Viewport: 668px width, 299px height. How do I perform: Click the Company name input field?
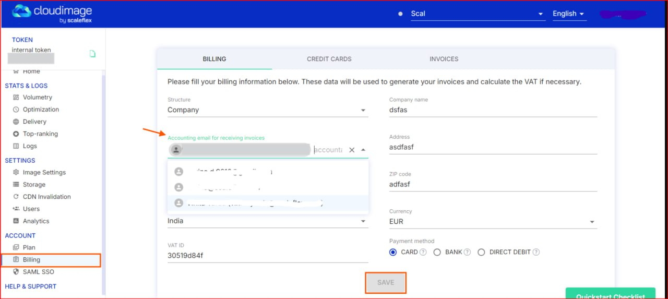(493, 110)
